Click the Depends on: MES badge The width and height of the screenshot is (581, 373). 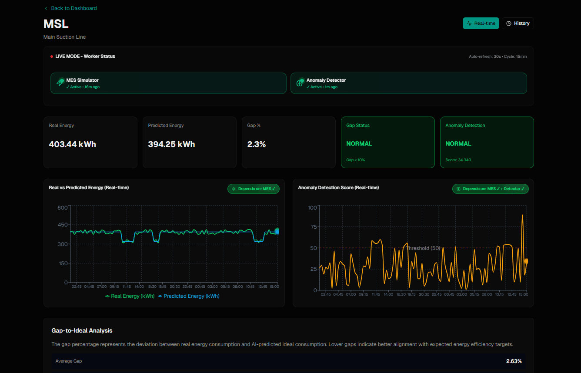[254, 189]
